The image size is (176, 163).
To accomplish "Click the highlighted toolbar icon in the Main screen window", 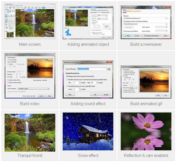I will coord(43,8).
